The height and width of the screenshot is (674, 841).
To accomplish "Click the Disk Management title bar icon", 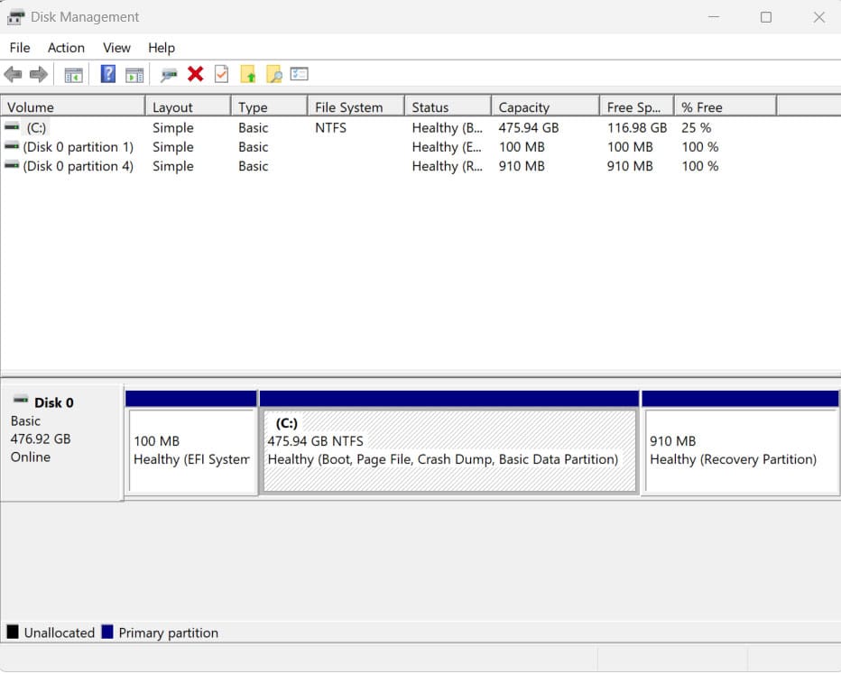I will coord(15,17).
